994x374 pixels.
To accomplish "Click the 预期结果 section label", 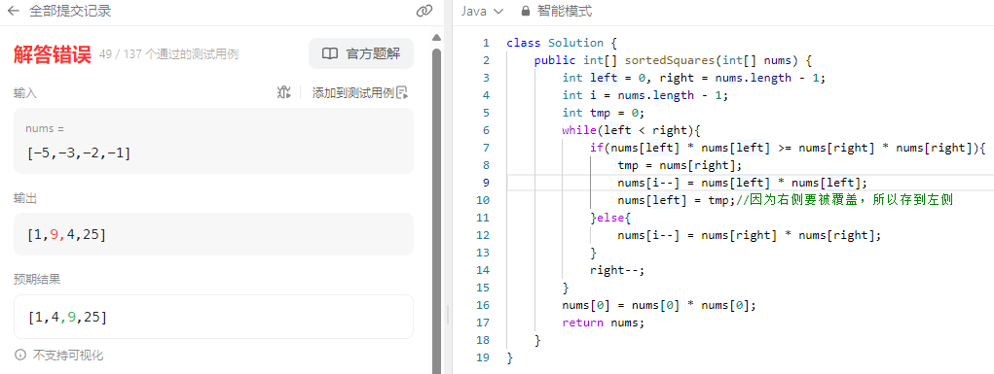I will click(x=37, y=279).
